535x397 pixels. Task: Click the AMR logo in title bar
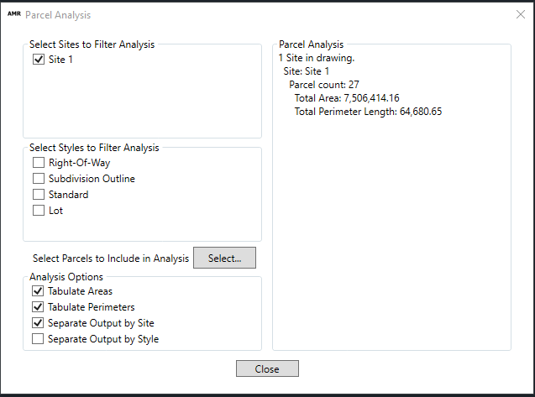pos(13,14)
